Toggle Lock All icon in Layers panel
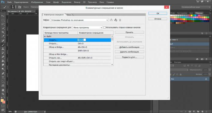 coord(181,74)
